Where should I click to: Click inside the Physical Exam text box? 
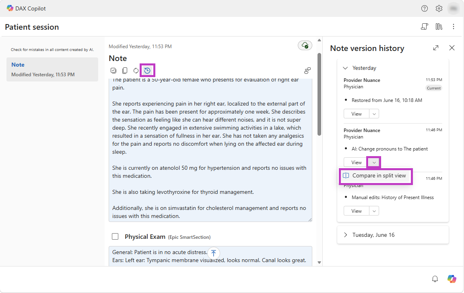click(210, 256)
